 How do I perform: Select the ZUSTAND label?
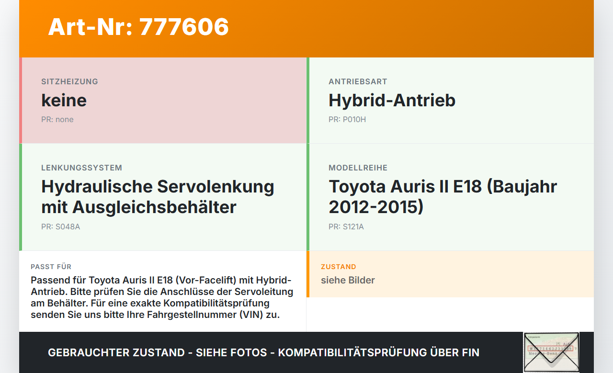[339, 267]
